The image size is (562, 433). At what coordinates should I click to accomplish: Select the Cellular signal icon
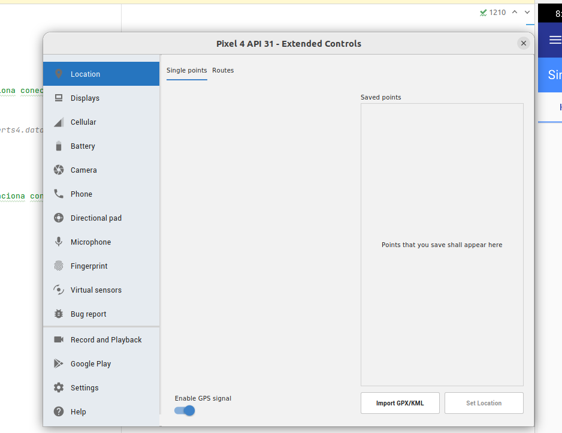(58, 122)
